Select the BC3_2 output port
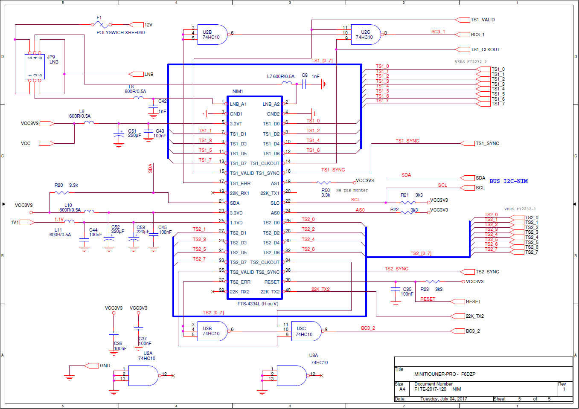The image size is (579, 409). 458,331
